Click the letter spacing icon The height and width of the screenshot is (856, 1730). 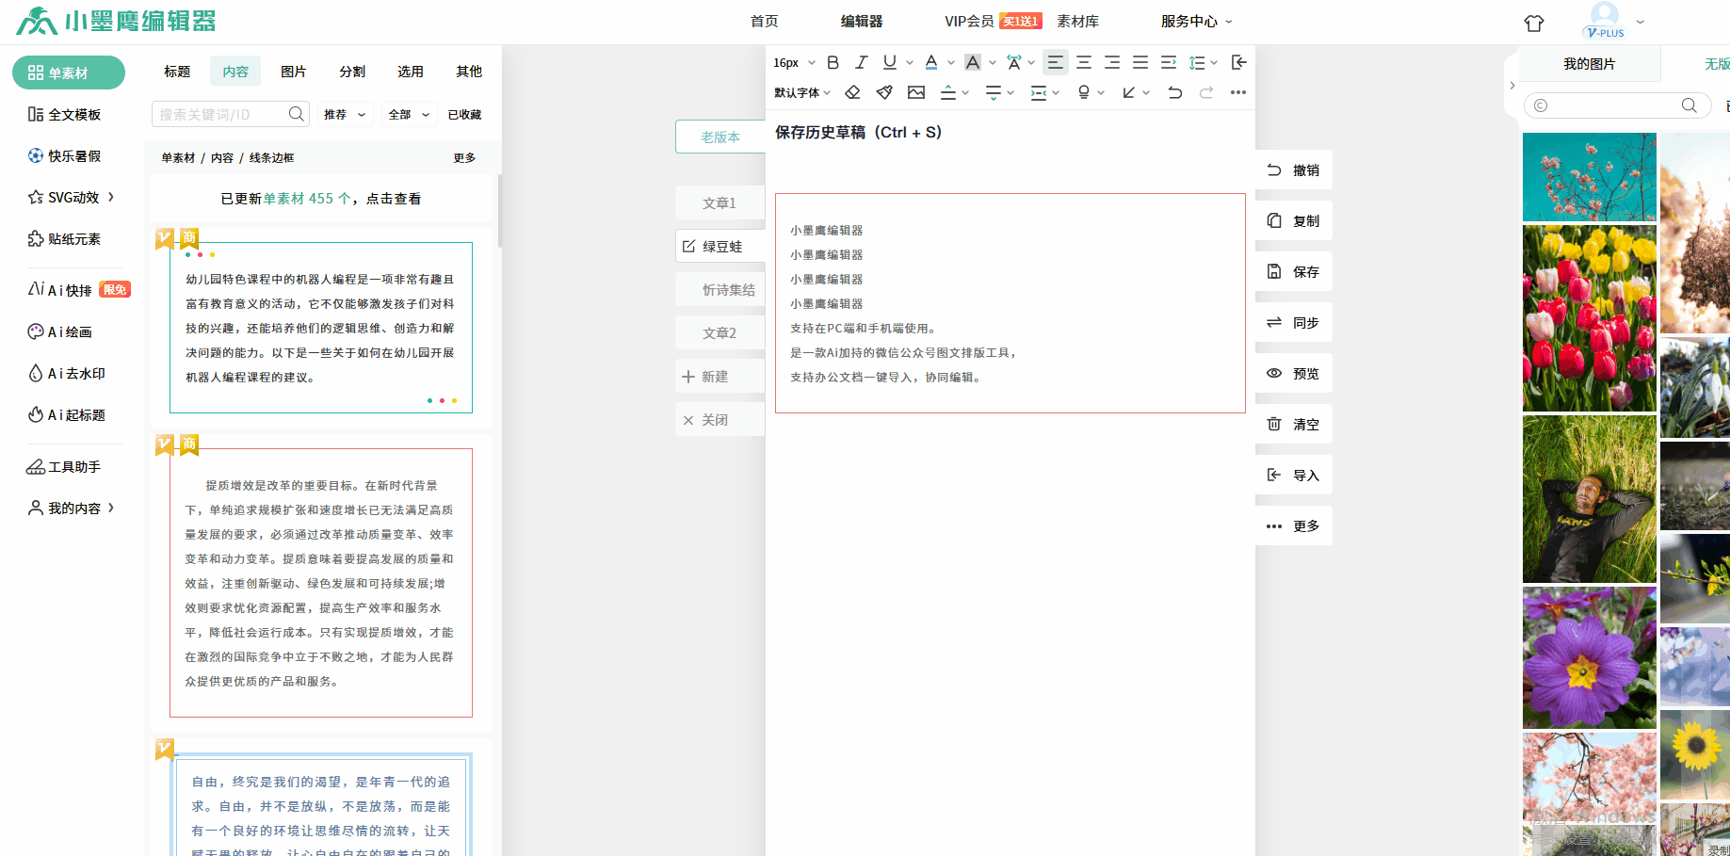(1013, 62)
